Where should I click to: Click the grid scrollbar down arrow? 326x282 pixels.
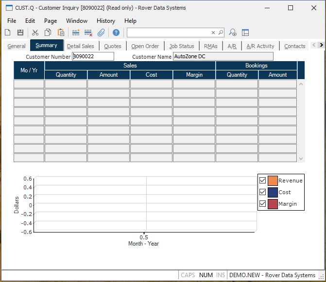301,158
